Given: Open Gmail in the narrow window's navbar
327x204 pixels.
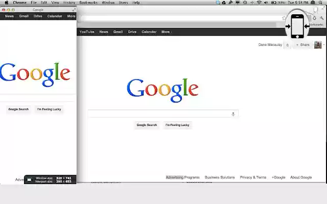Looking at the screenshot, I should (24, 16).
